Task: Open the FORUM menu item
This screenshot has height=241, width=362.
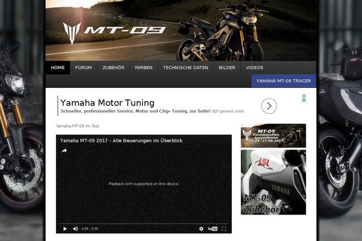Action: (x=83, y=67)
